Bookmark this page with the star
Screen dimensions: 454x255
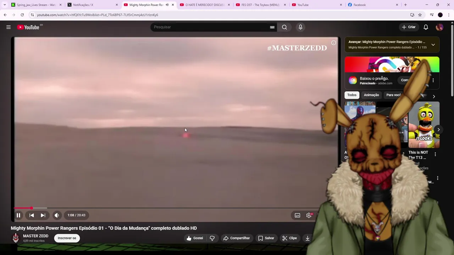point(420,15)
